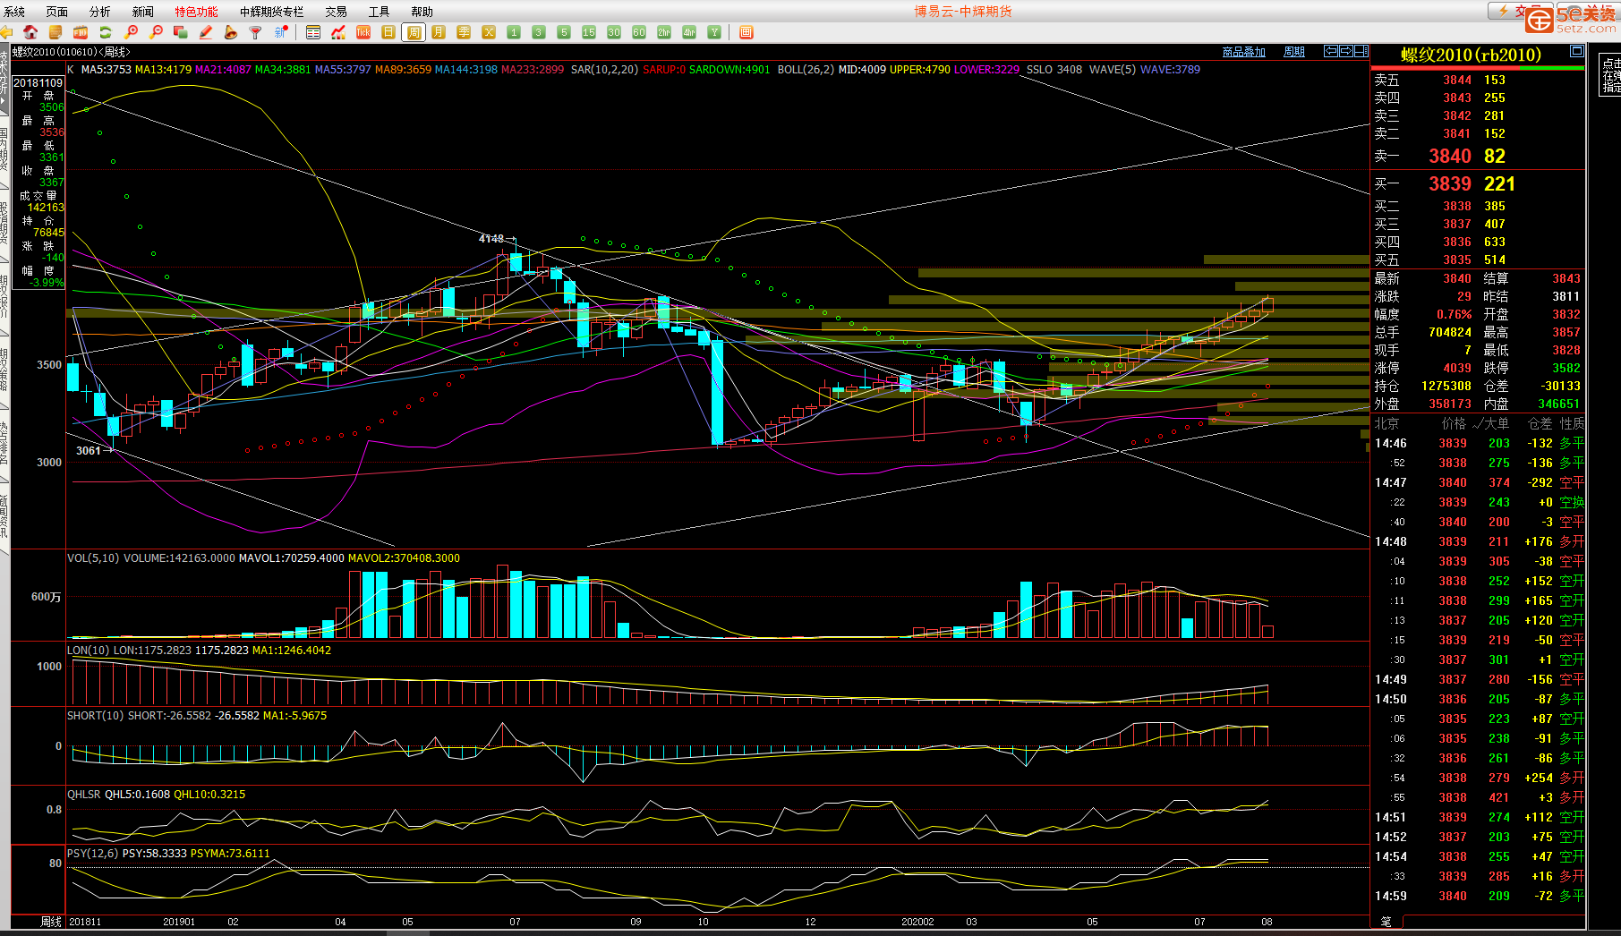Switch to monthly (月) period chart

[439, 32]
